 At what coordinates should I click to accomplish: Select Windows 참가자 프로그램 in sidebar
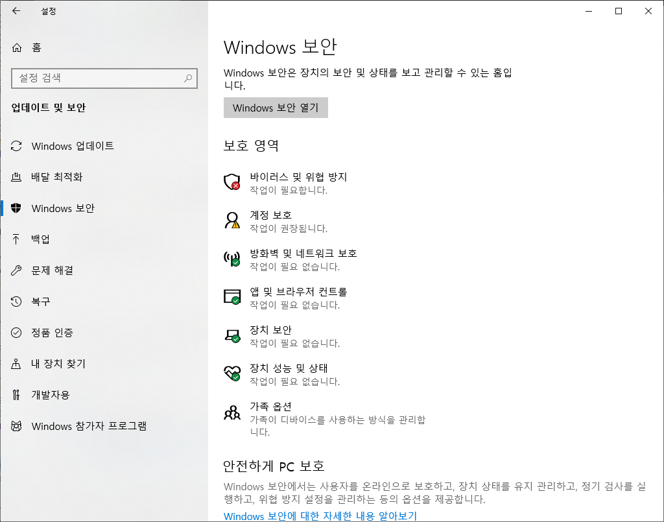pyautogui.click(x=104, y=426)
